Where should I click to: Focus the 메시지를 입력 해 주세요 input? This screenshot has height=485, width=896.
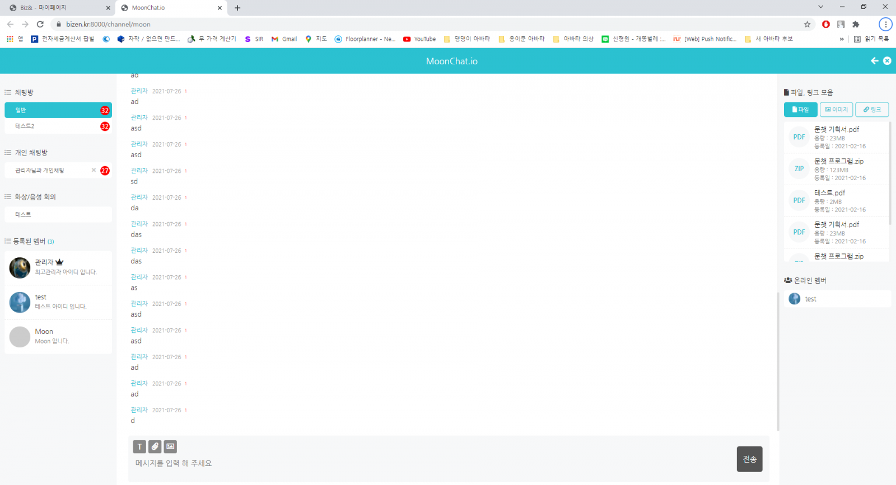click(x=431, y=463)
